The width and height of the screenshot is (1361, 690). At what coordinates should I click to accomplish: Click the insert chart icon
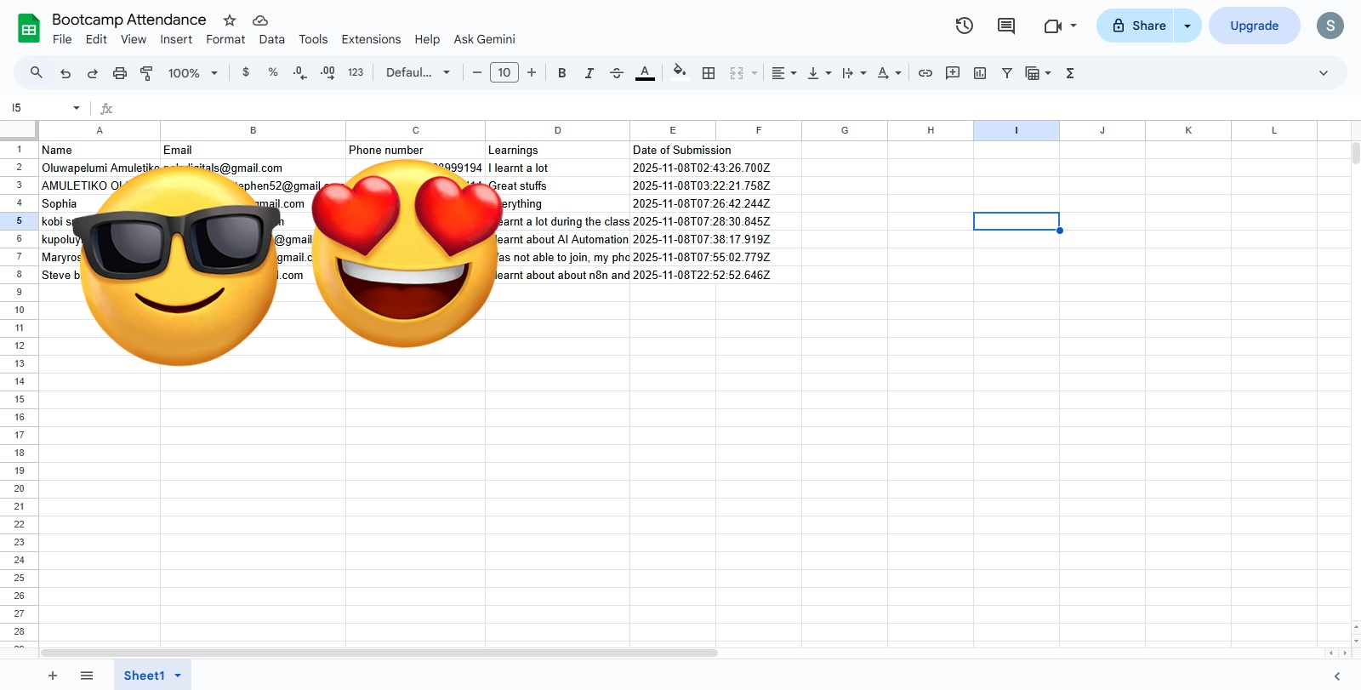click(x=980, y=73)
